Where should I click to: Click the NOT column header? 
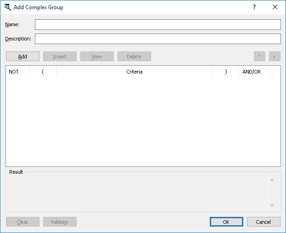point(17,72)
